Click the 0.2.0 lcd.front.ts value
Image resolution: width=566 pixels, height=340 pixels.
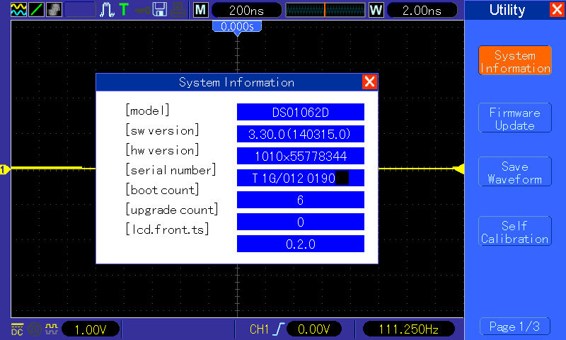(x=300, y=244)
